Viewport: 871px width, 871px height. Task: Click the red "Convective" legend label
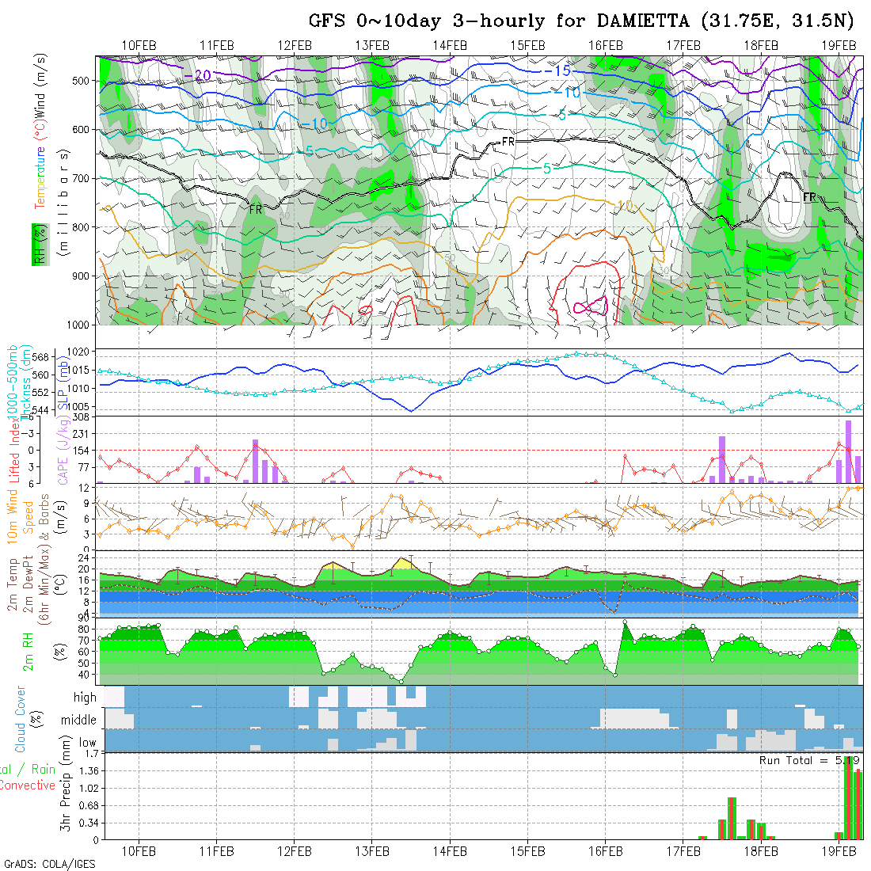tap(27, 785)
